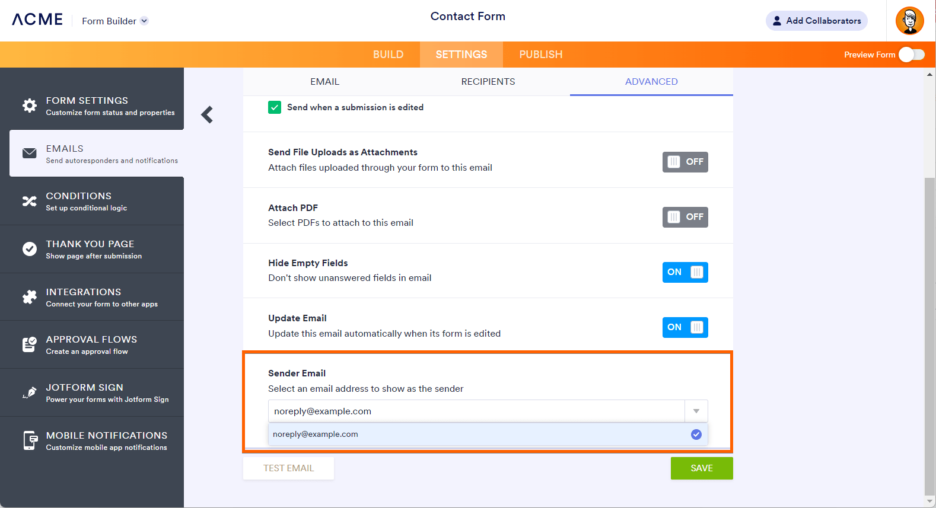Viewport: 936px width, 508px height.
Task: Open the Sender Email dropdown arrow
Action: click(696, 411)
